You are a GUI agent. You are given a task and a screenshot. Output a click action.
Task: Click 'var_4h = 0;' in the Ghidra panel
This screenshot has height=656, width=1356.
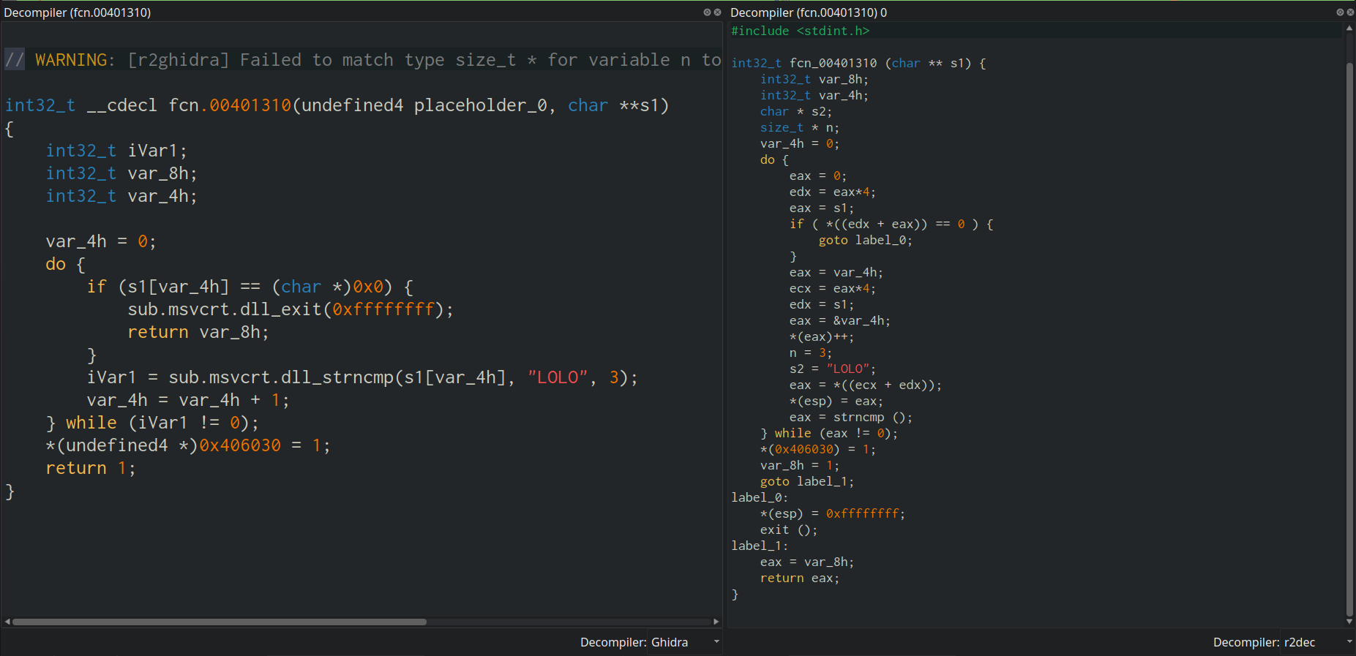101,241
